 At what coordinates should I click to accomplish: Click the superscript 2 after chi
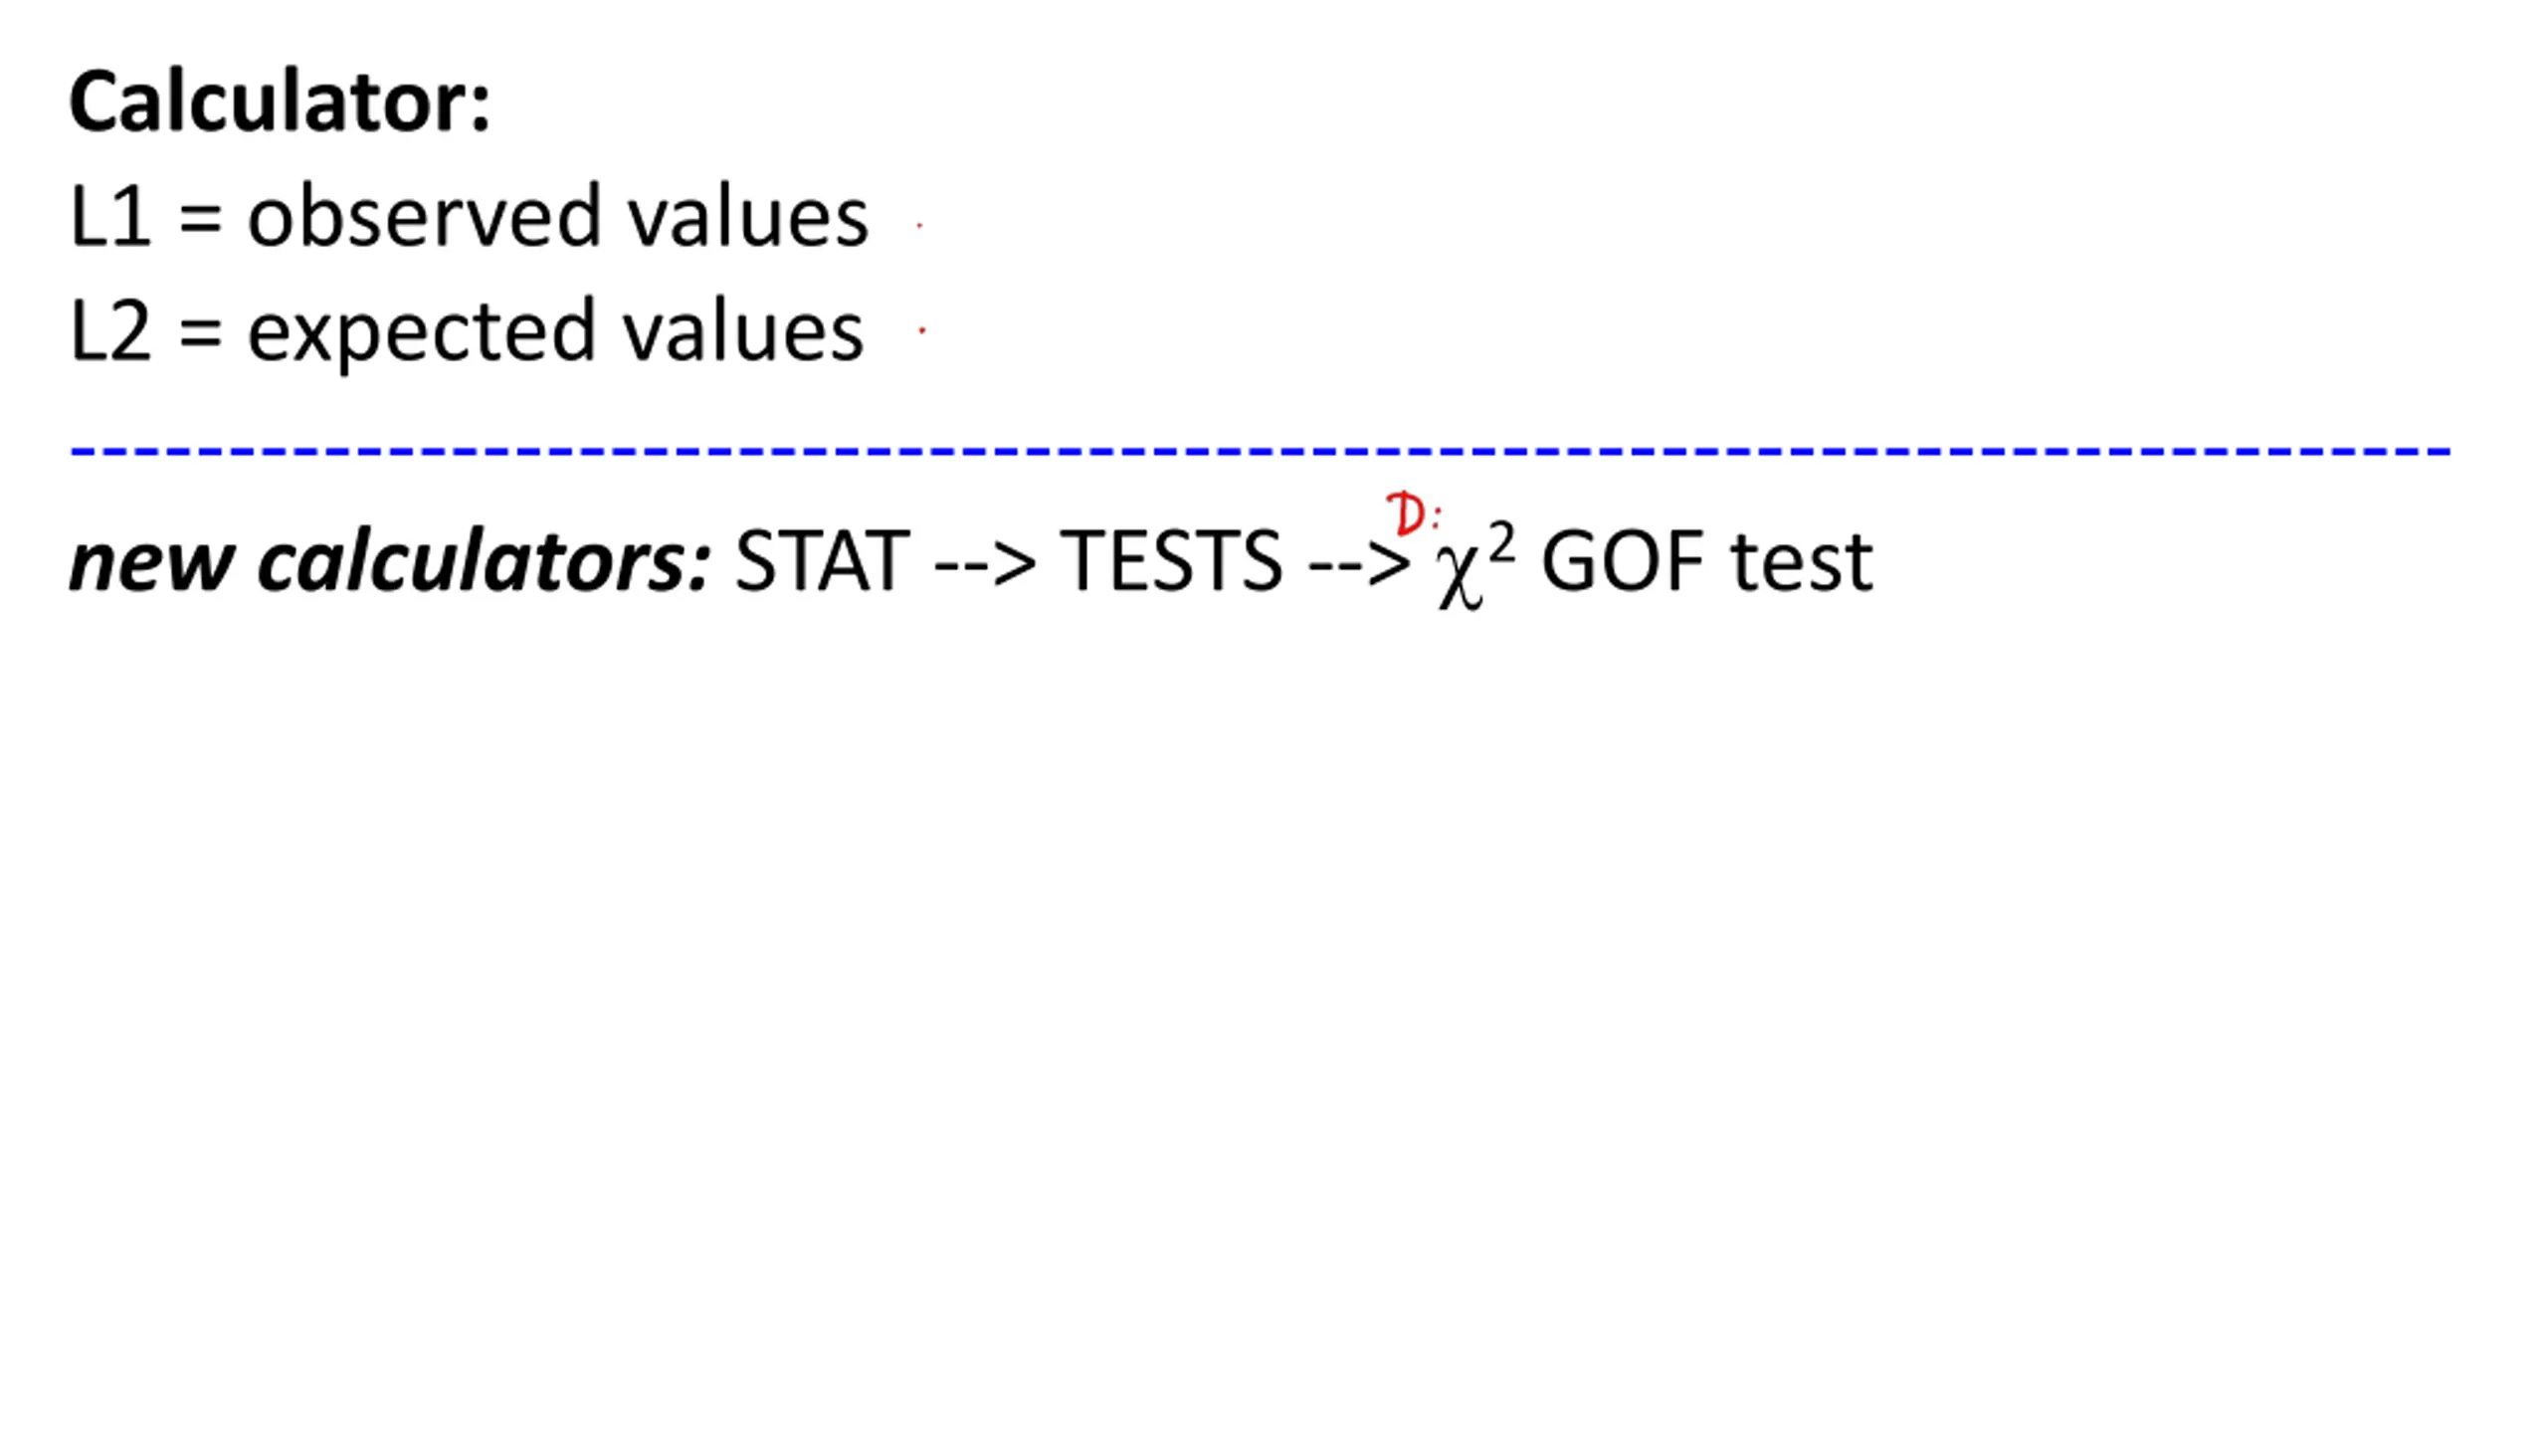tap(1502, 544)
